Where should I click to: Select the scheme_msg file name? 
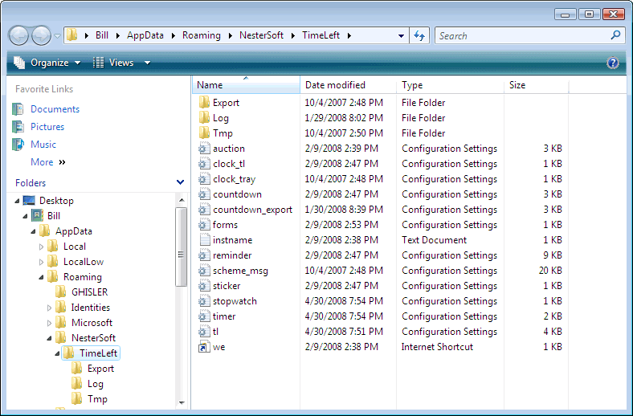point(240,271)
